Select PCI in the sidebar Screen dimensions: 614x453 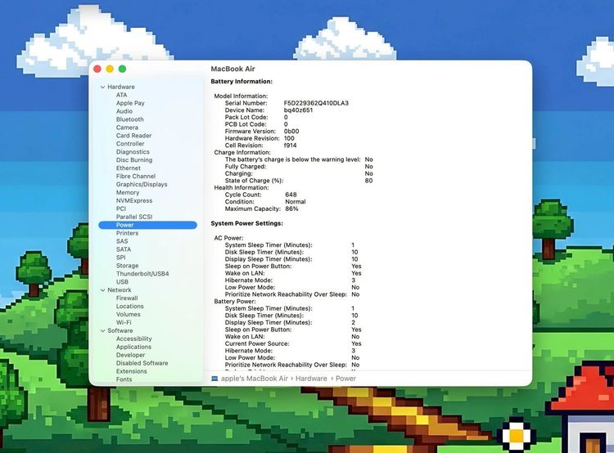point(120,209)
